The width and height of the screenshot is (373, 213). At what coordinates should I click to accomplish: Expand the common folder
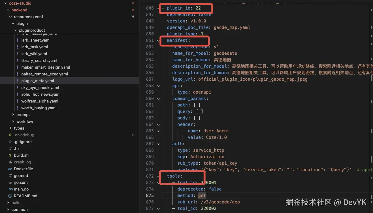point(8,210)
